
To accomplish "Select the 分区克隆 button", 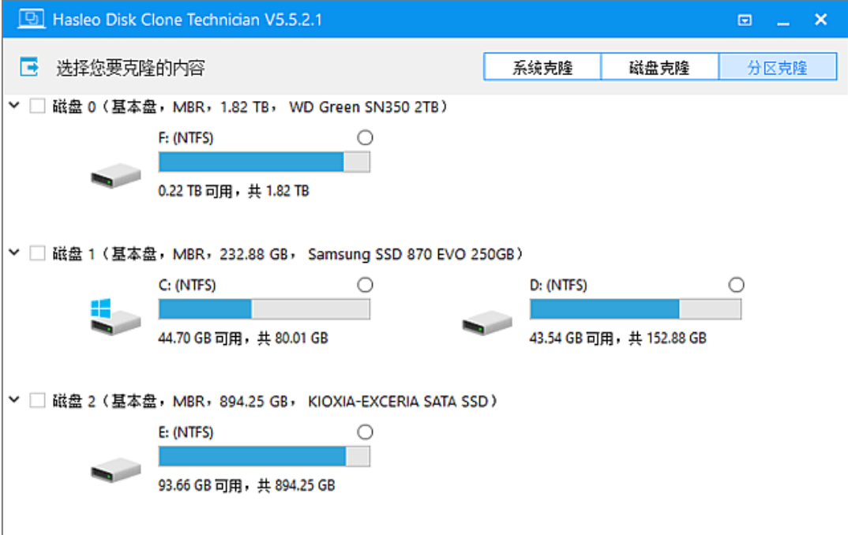I will pos(777,67).
